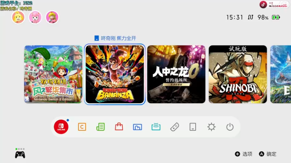Viewport: 291px width, 163px height.
Task: Select the pink rabbit user avatar
Action: click(35, 17)
